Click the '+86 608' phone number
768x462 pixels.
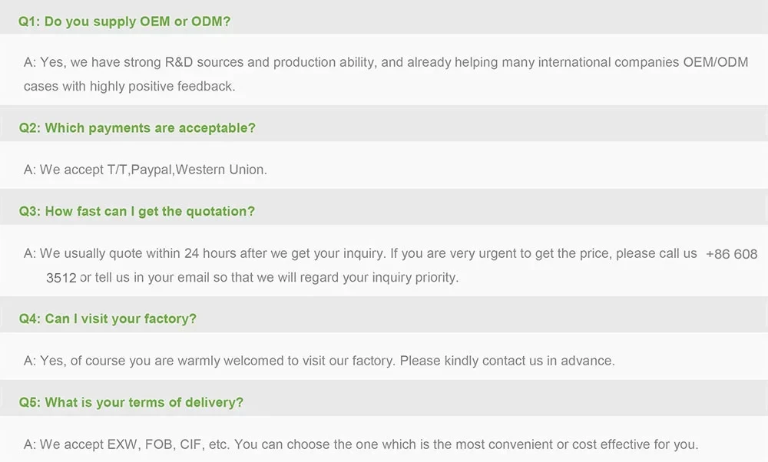[x=731, y=254]
